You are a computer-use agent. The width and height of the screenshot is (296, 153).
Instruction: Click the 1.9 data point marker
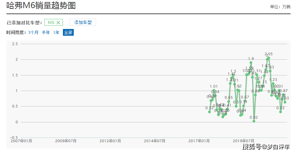pyautogui.click(x=251, y=63)
